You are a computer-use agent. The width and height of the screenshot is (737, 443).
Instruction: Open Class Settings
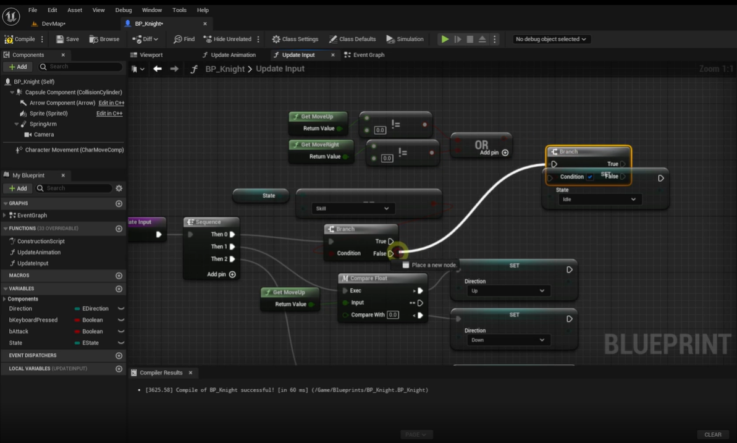pyautogui.click(x=295, y=39)
